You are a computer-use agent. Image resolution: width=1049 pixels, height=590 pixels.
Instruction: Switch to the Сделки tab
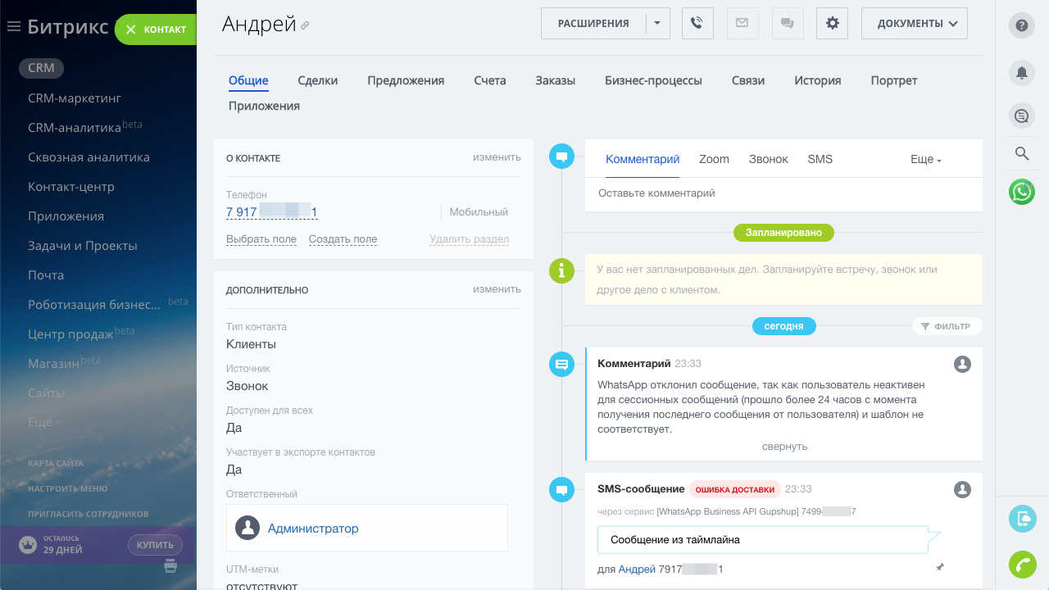[x=317, y=80]
